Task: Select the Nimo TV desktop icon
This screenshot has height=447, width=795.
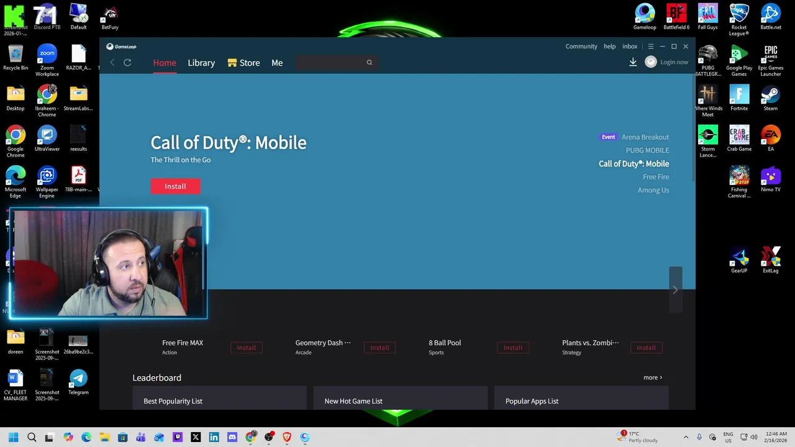Action: (x=771, y=179)
